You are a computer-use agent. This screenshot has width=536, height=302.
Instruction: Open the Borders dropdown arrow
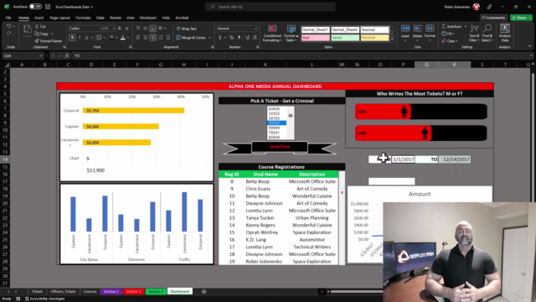click(x=104, y=38)
